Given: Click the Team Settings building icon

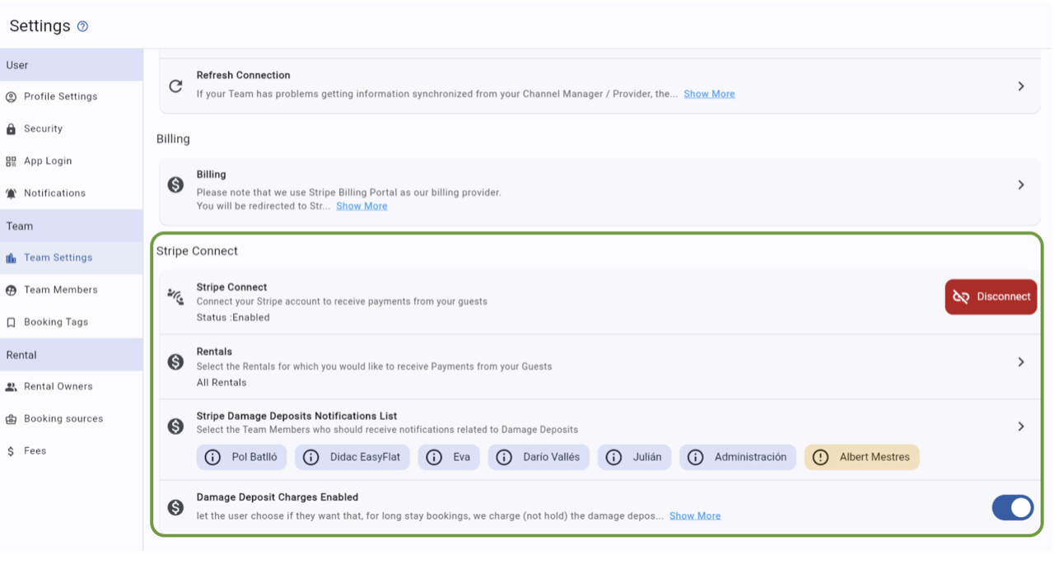Looking at the screenshot, I should [x=11, y=258].
